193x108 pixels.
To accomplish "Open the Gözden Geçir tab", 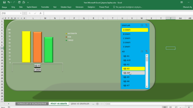I will [x=66, y=7].
